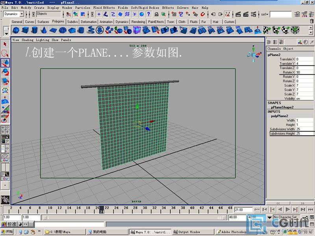Viewport: 315px width, 236px height.
Task: Click the shelf scroll down arrow
Action: point(311,32)
